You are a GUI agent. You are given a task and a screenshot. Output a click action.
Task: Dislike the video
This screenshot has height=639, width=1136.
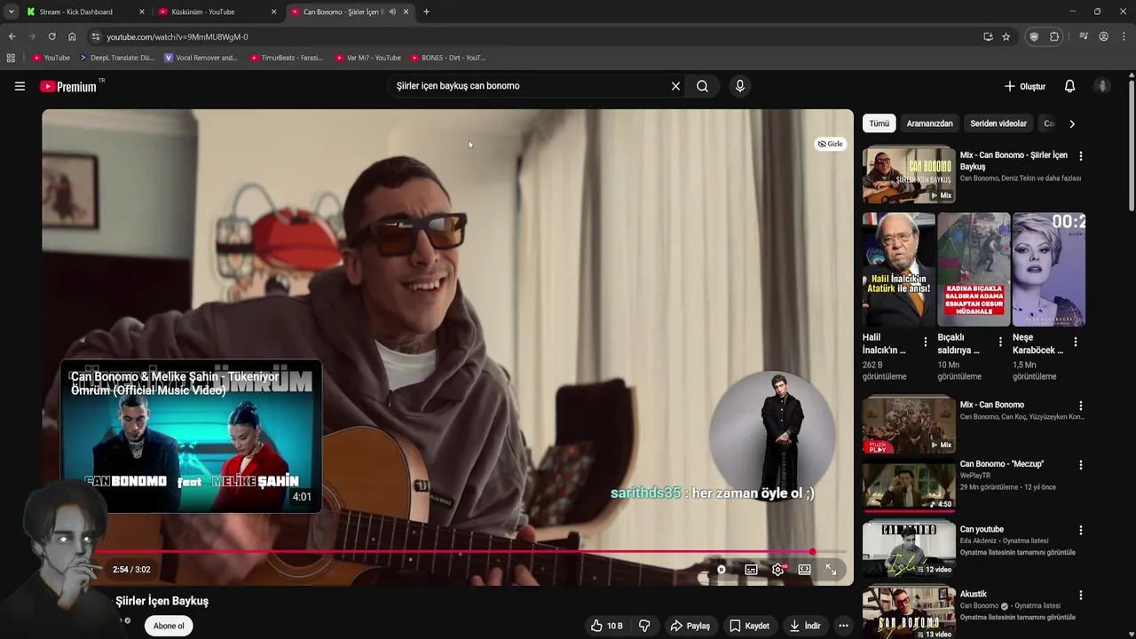click(644, 626)
